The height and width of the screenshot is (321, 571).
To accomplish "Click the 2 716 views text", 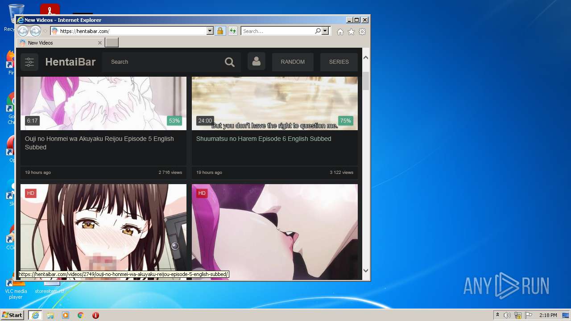I will point(170,173).
